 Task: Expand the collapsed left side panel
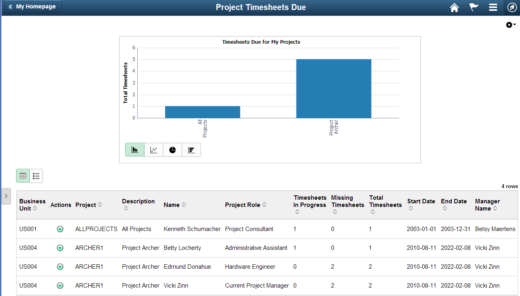tap(6, 196)
